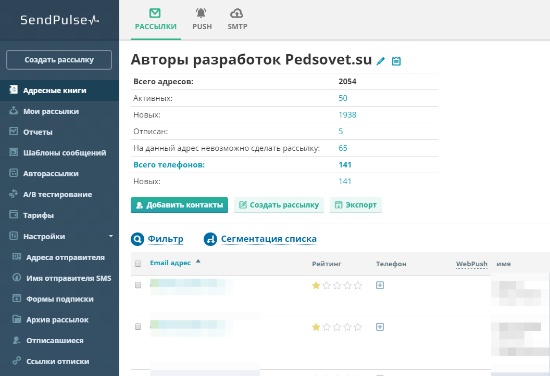This screenshot has width=550, height=376.
Task: Click second row's gold rating star
Action: [316, 327]
